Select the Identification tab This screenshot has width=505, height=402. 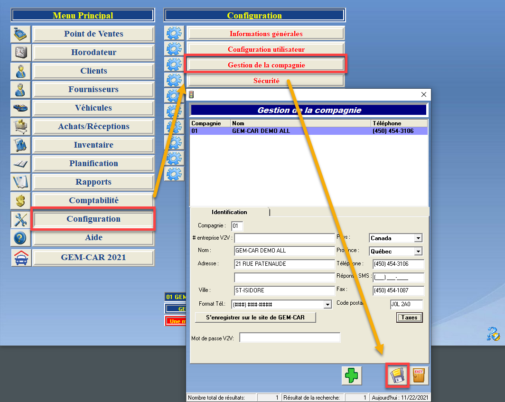pyautogui.click(x=229, y=212)
